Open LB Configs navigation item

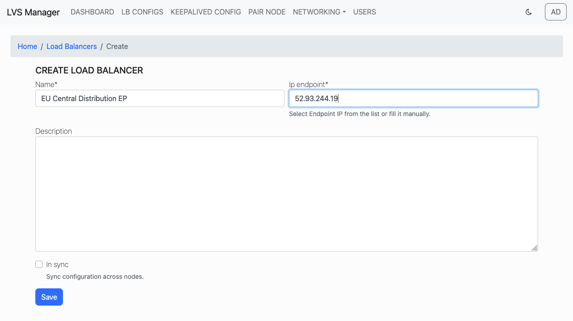[142, 12]
